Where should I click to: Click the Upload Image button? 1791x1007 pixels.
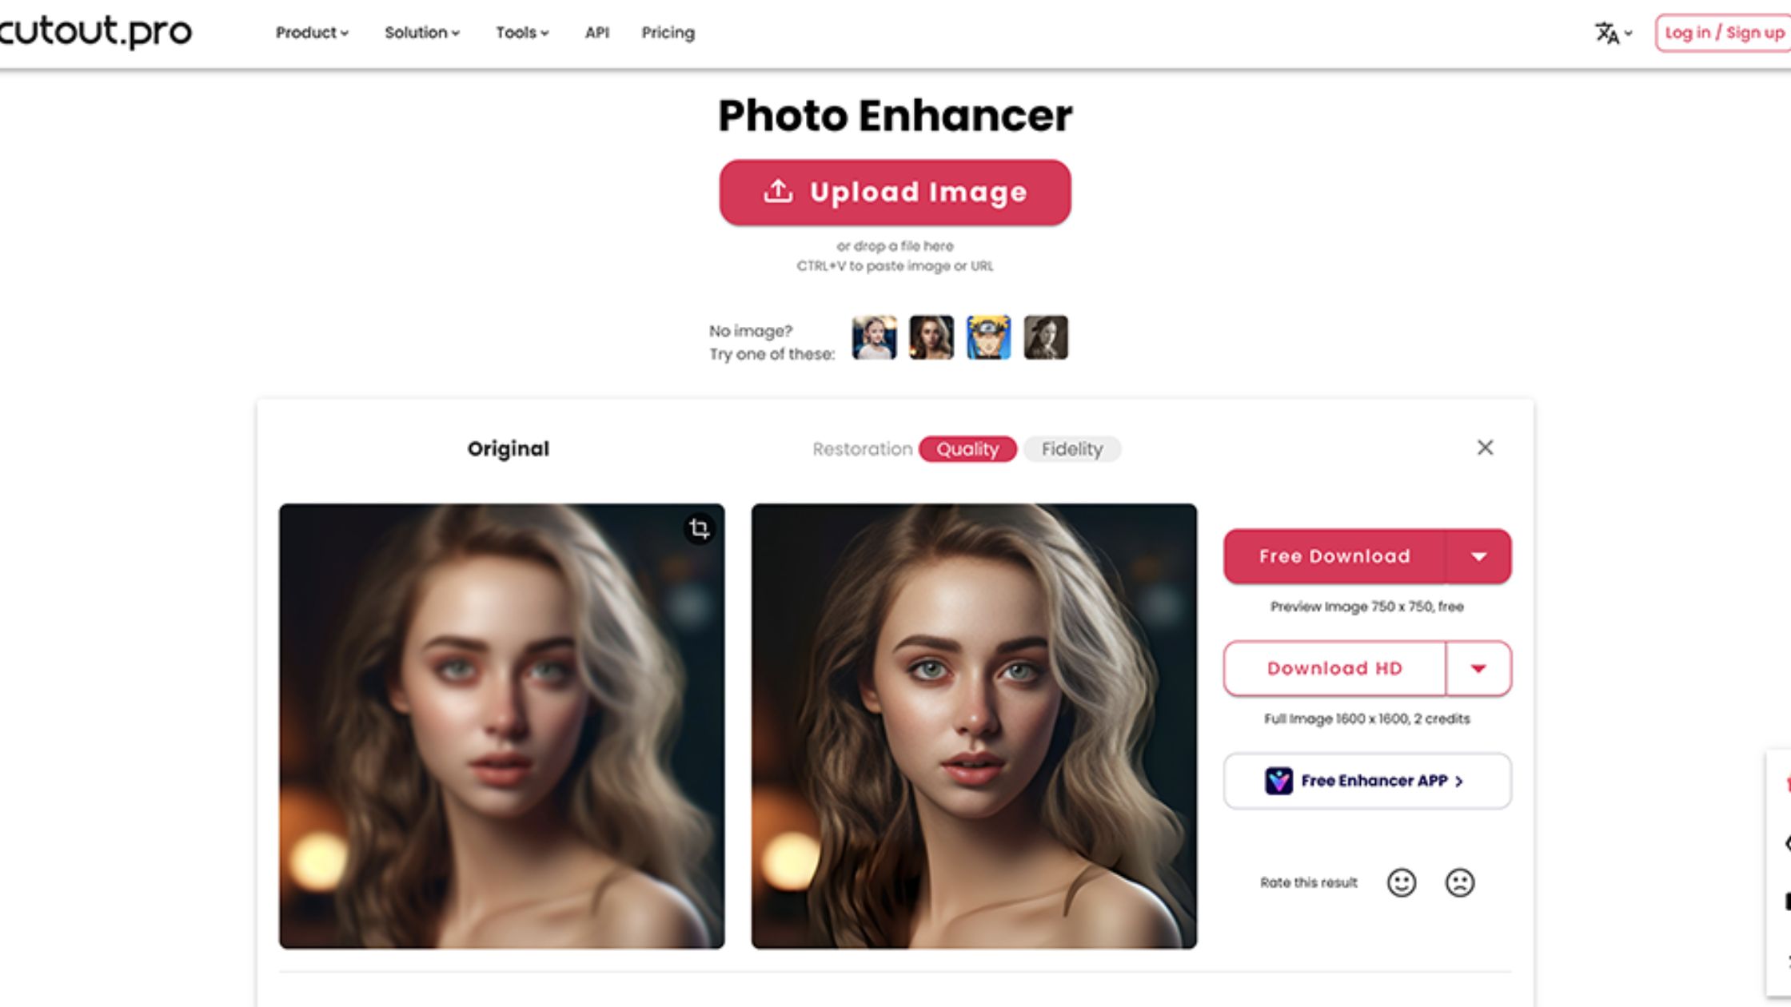[x=895, y=192]
